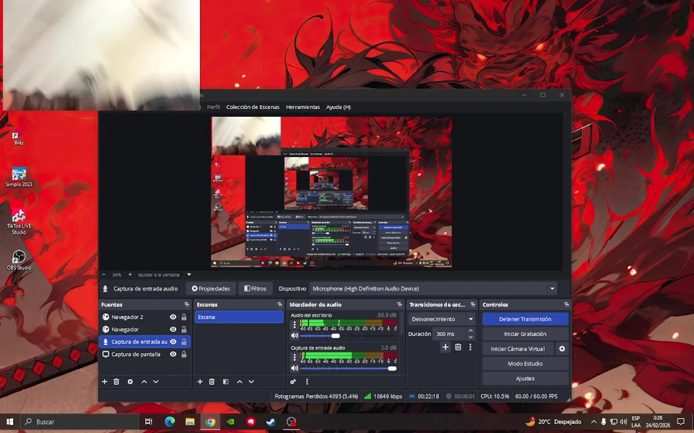Adjust Captura de entrada audio volume slider
694x433 pixels.
392,368
